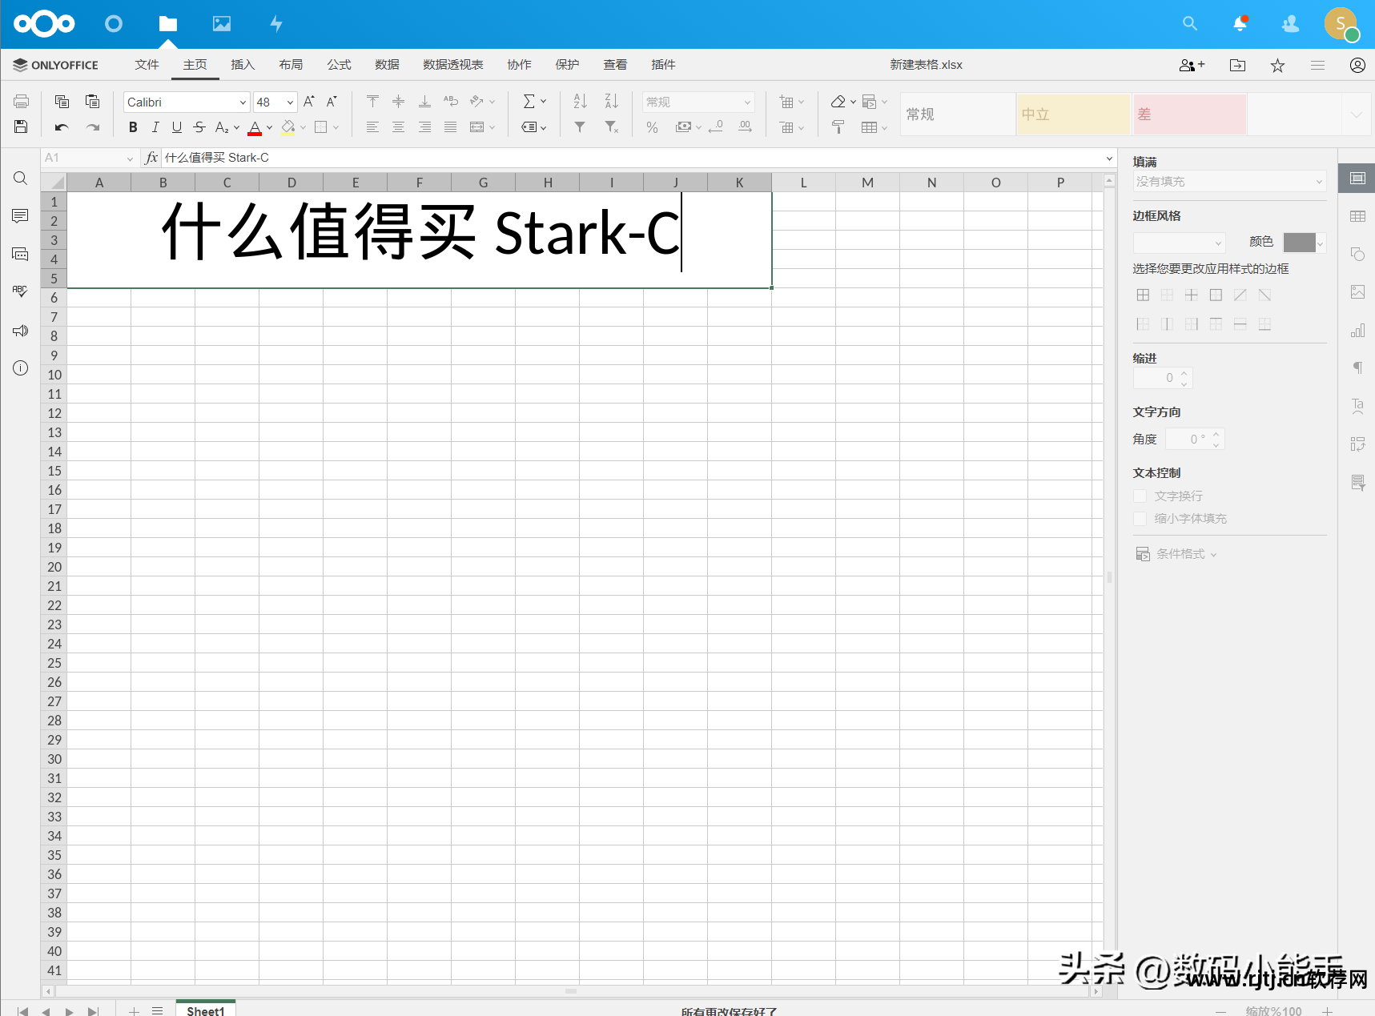
Task: Open the search icon in left sidebar
Action: [21, 179]
